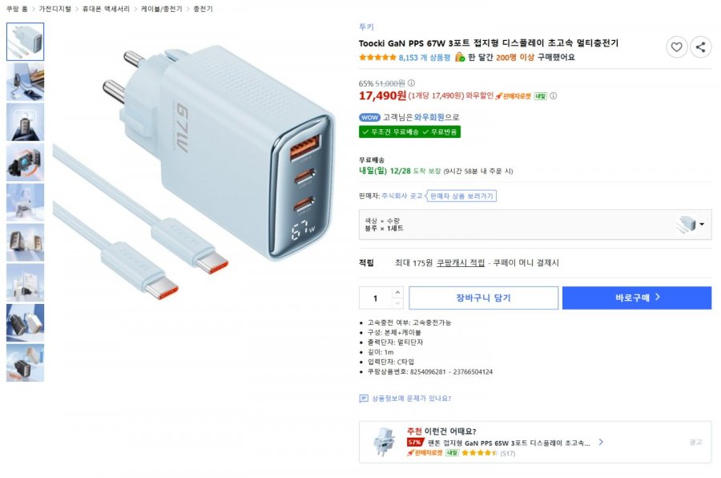Viewport: 721px width, 478px height.
Task: Click 판매자 상품 보러가기 link
Action: click(462, 196)
